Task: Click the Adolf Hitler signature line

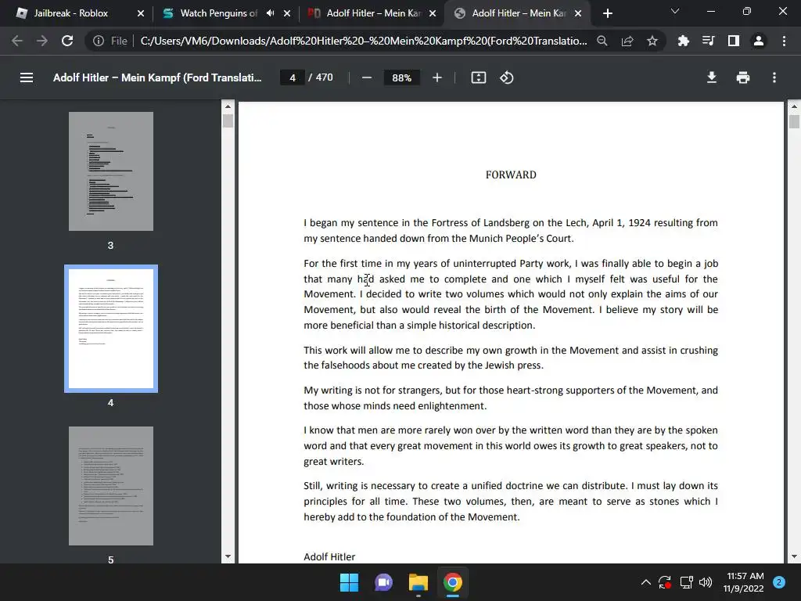Action: (329, 556)
